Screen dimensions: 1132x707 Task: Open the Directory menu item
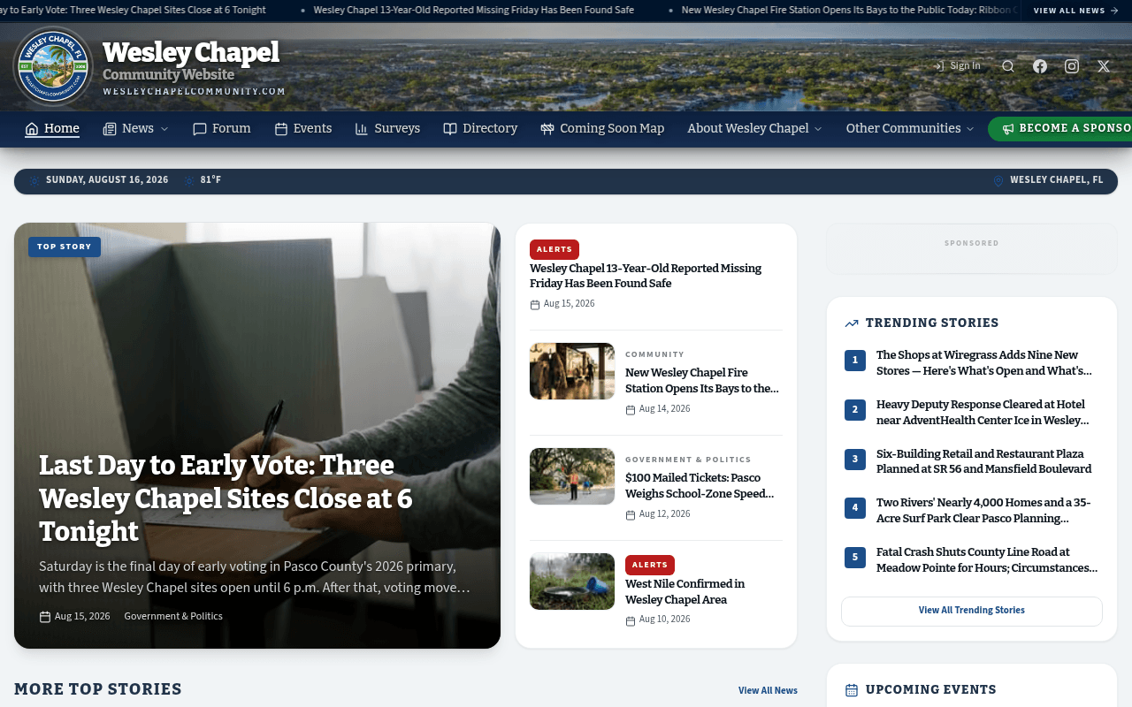click(480, 129)
